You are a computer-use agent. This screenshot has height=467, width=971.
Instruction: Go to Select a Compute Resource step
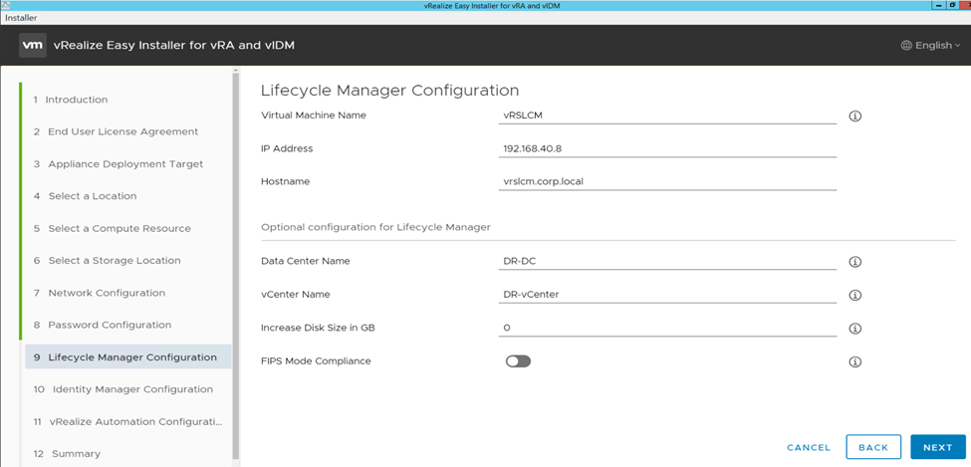pos(113,229)
